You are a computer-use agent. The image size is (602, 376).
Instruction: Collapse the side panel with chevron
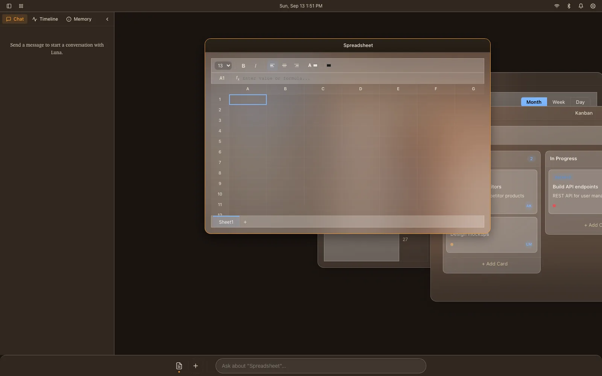click(107, 19)
